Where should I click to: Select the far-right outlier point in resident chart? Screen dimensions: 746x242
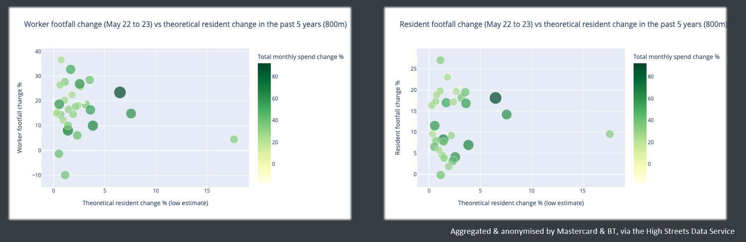(x=610, y=134)
